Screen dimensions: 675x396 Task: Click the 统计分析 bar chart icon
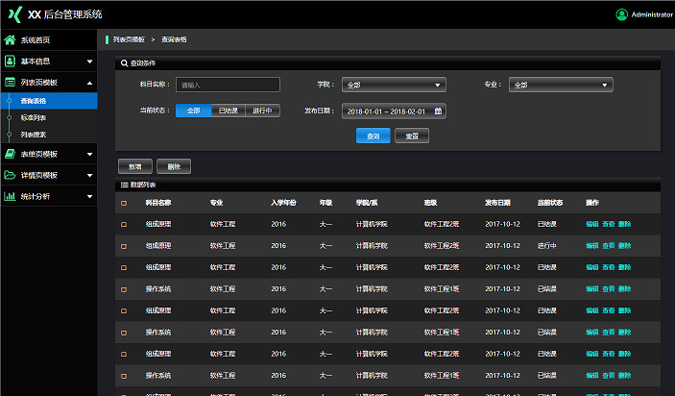point(10,196)
